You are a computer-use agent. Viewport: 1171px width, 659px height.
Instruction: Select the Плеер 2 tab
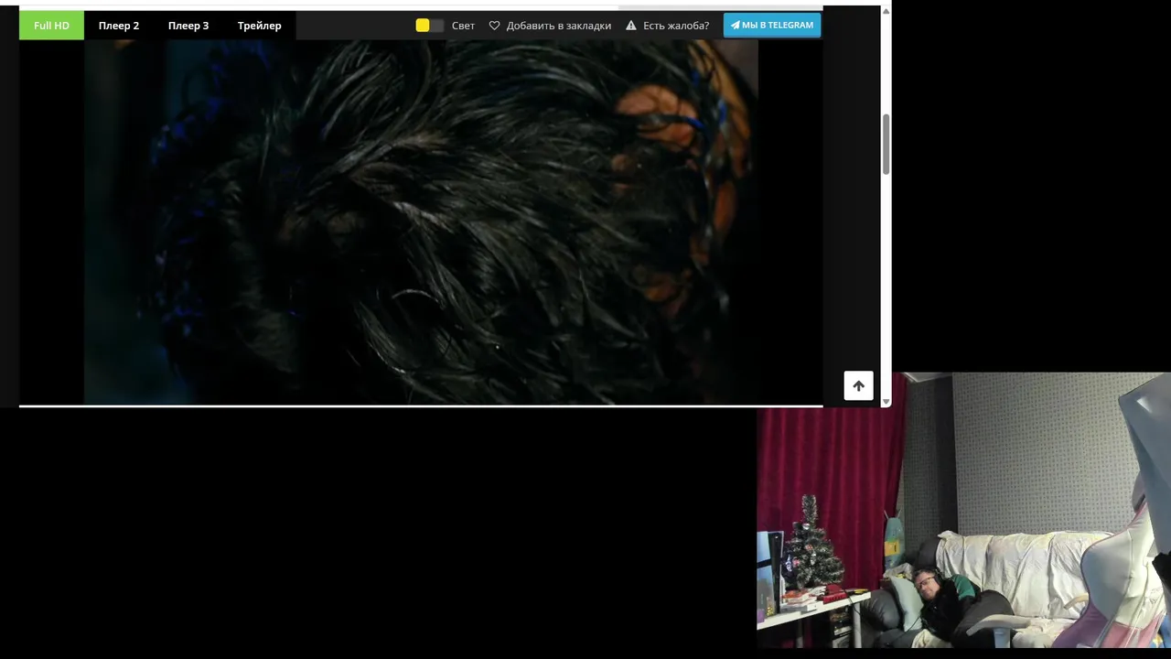point(119,26)
